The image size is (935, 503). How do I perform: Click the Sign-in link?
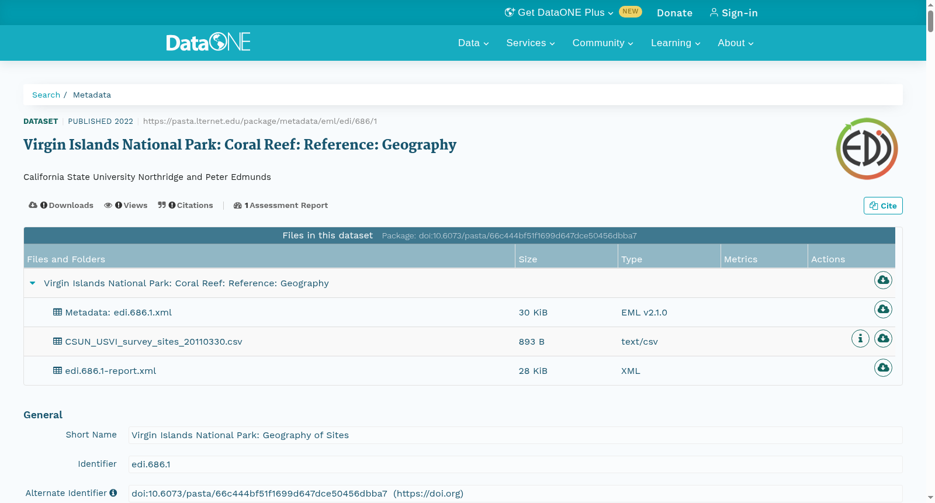(x=734, y=13)
